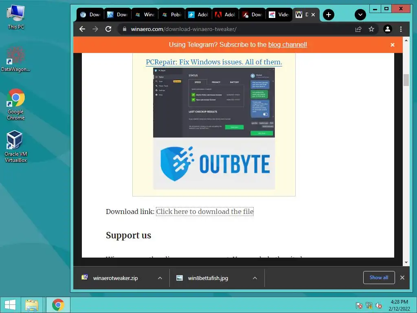Switch to the first Chrome-icon Down tab
Screen dimensions: 417x313
pos(90,15)
